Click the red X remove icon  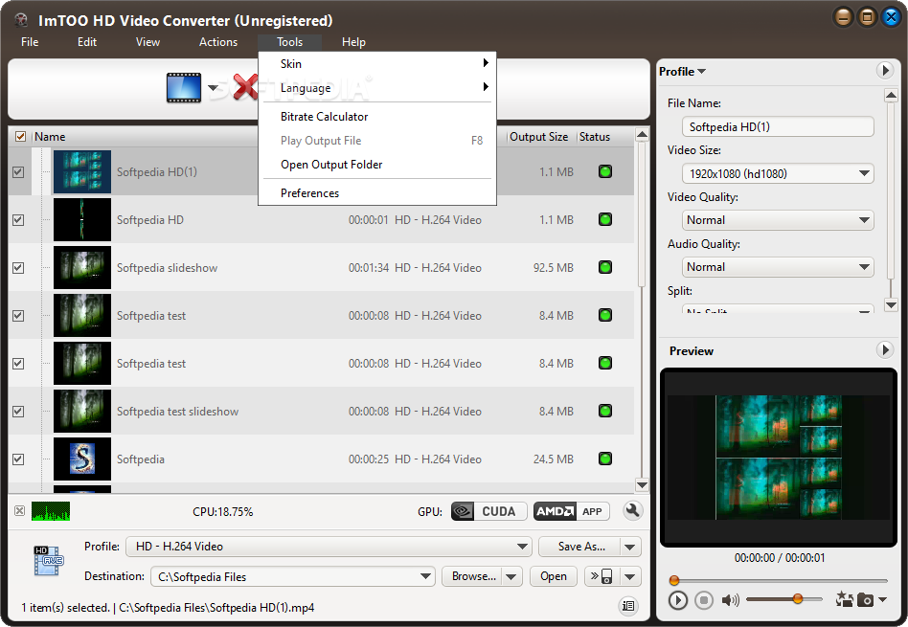[245, 87]
